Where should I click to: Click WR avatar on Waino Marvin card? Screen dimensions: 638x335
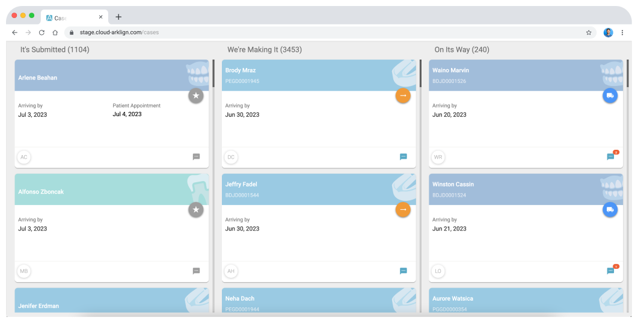tap(438, 157)
